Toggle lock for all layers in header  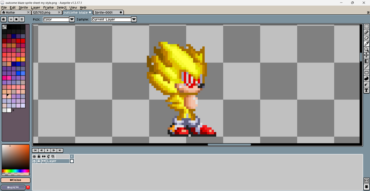click(x=39, y=156)
